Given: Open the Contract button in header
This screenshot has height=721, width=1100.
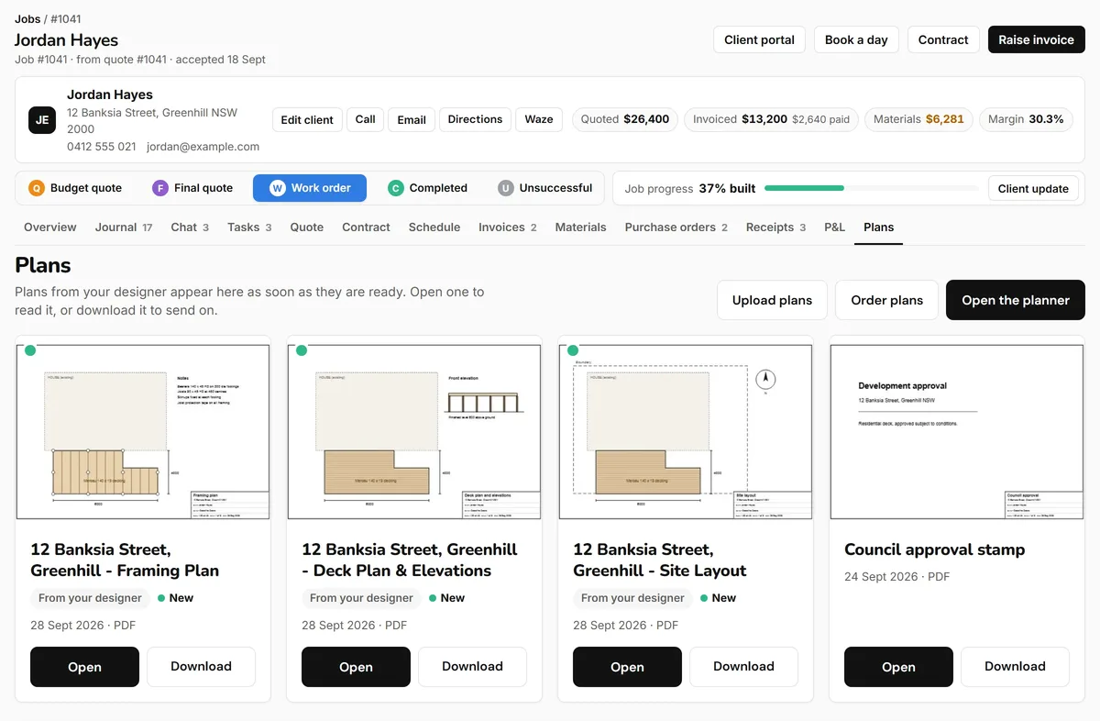Looking at the screenshot, I should pos(943,39).
